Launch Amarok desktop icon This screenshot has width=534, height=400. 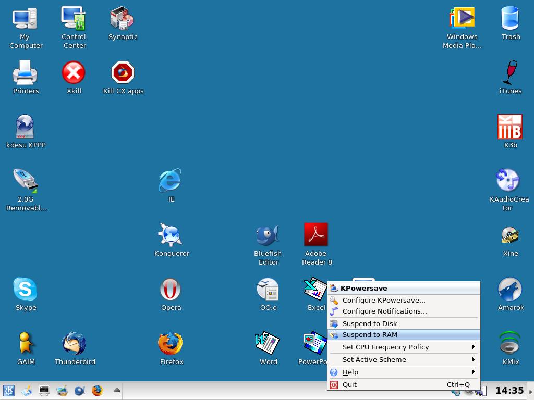pyautogui.click(x=510, y=289)
